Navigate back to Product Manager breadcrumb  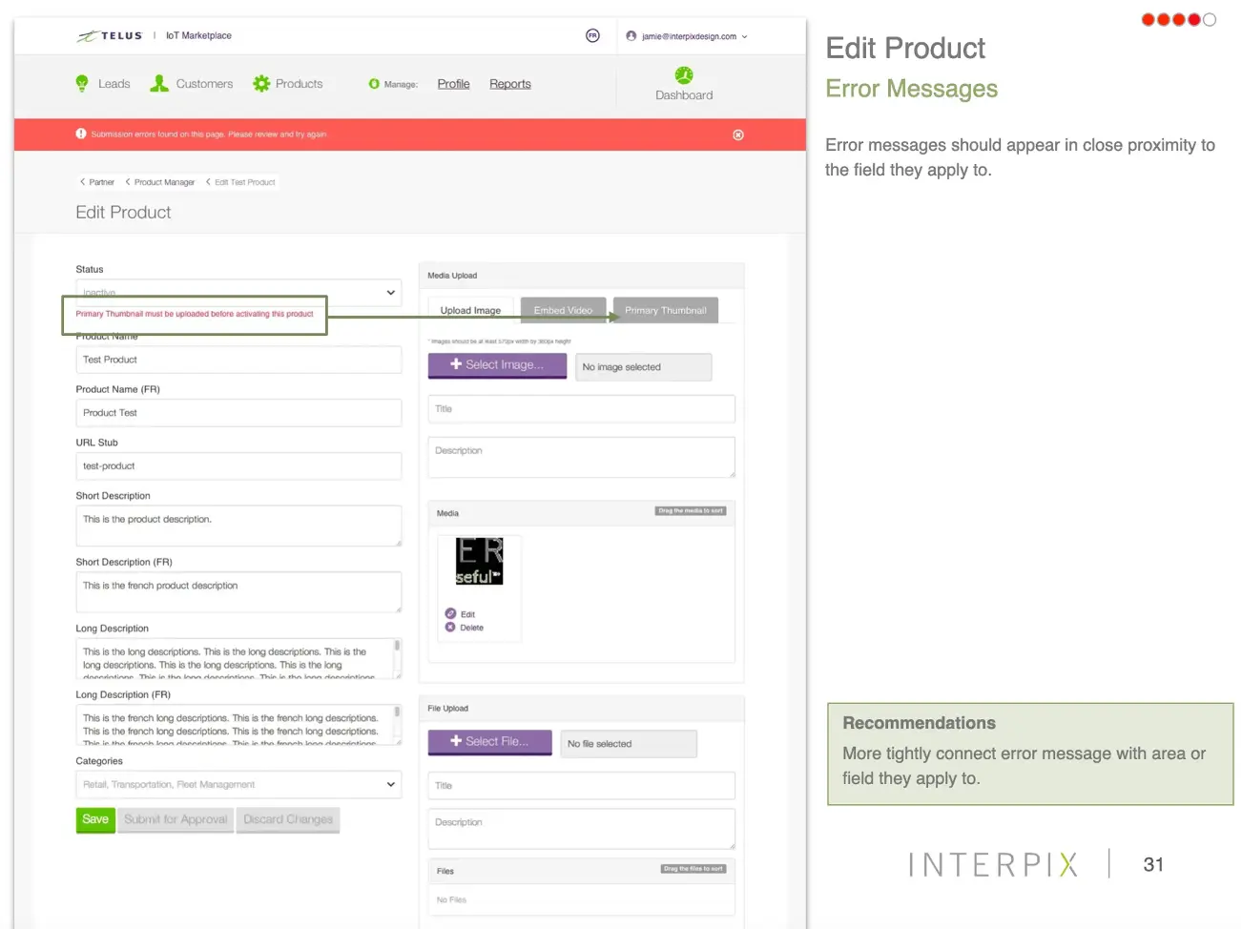pos(163,182)
